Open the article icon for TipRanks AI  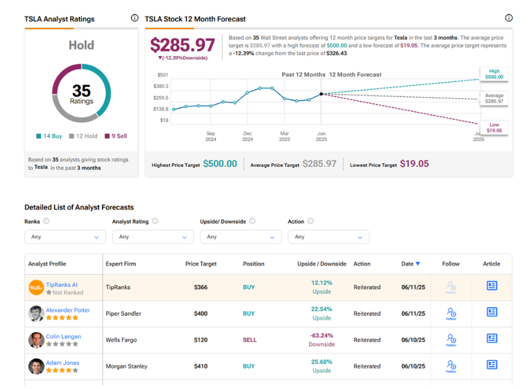point(492,286)
